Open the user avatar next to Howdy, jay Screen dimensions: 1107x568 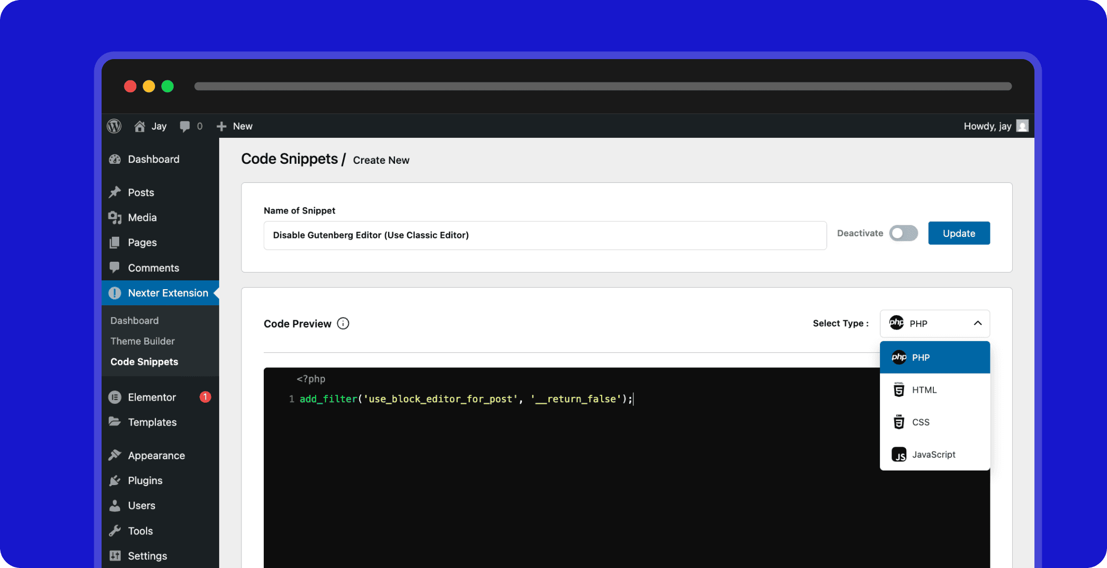pos(1023,126)
